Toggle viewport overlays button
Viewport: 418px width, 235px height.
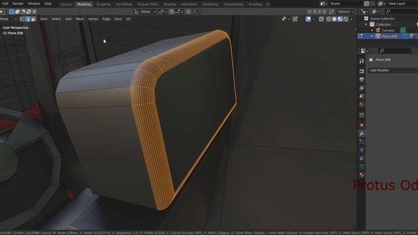coord(308,19)
